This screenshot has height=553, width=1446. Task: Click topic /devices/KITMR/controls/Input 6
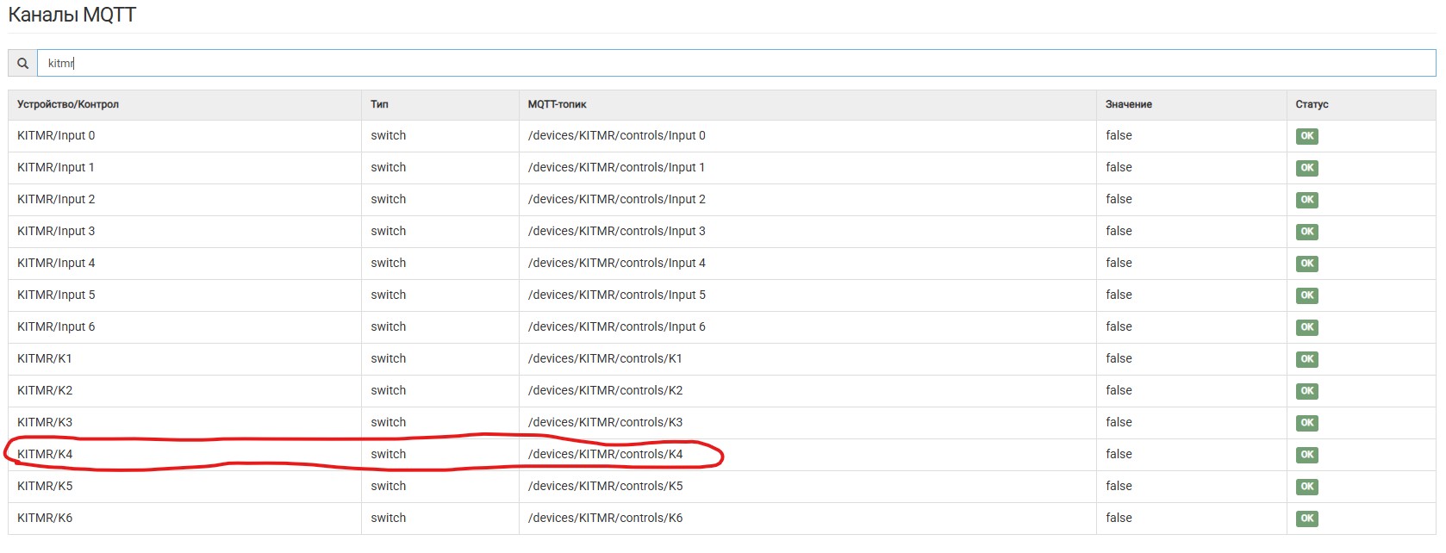point(617,326)
